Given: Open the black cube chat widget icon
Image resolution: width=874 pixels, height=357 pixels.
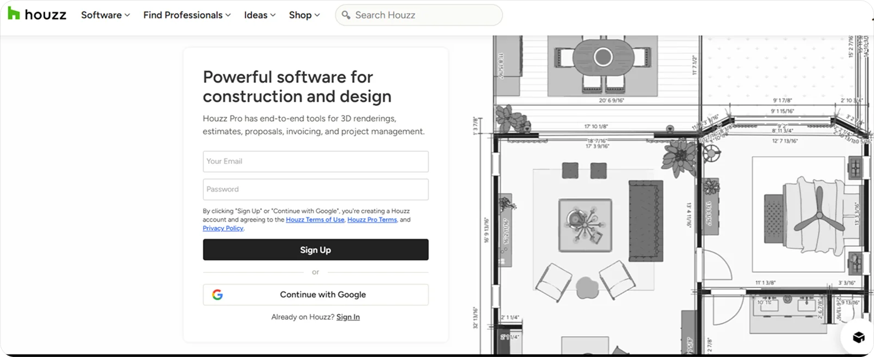Looking at the screenshot, I should (x=859, y=337).
